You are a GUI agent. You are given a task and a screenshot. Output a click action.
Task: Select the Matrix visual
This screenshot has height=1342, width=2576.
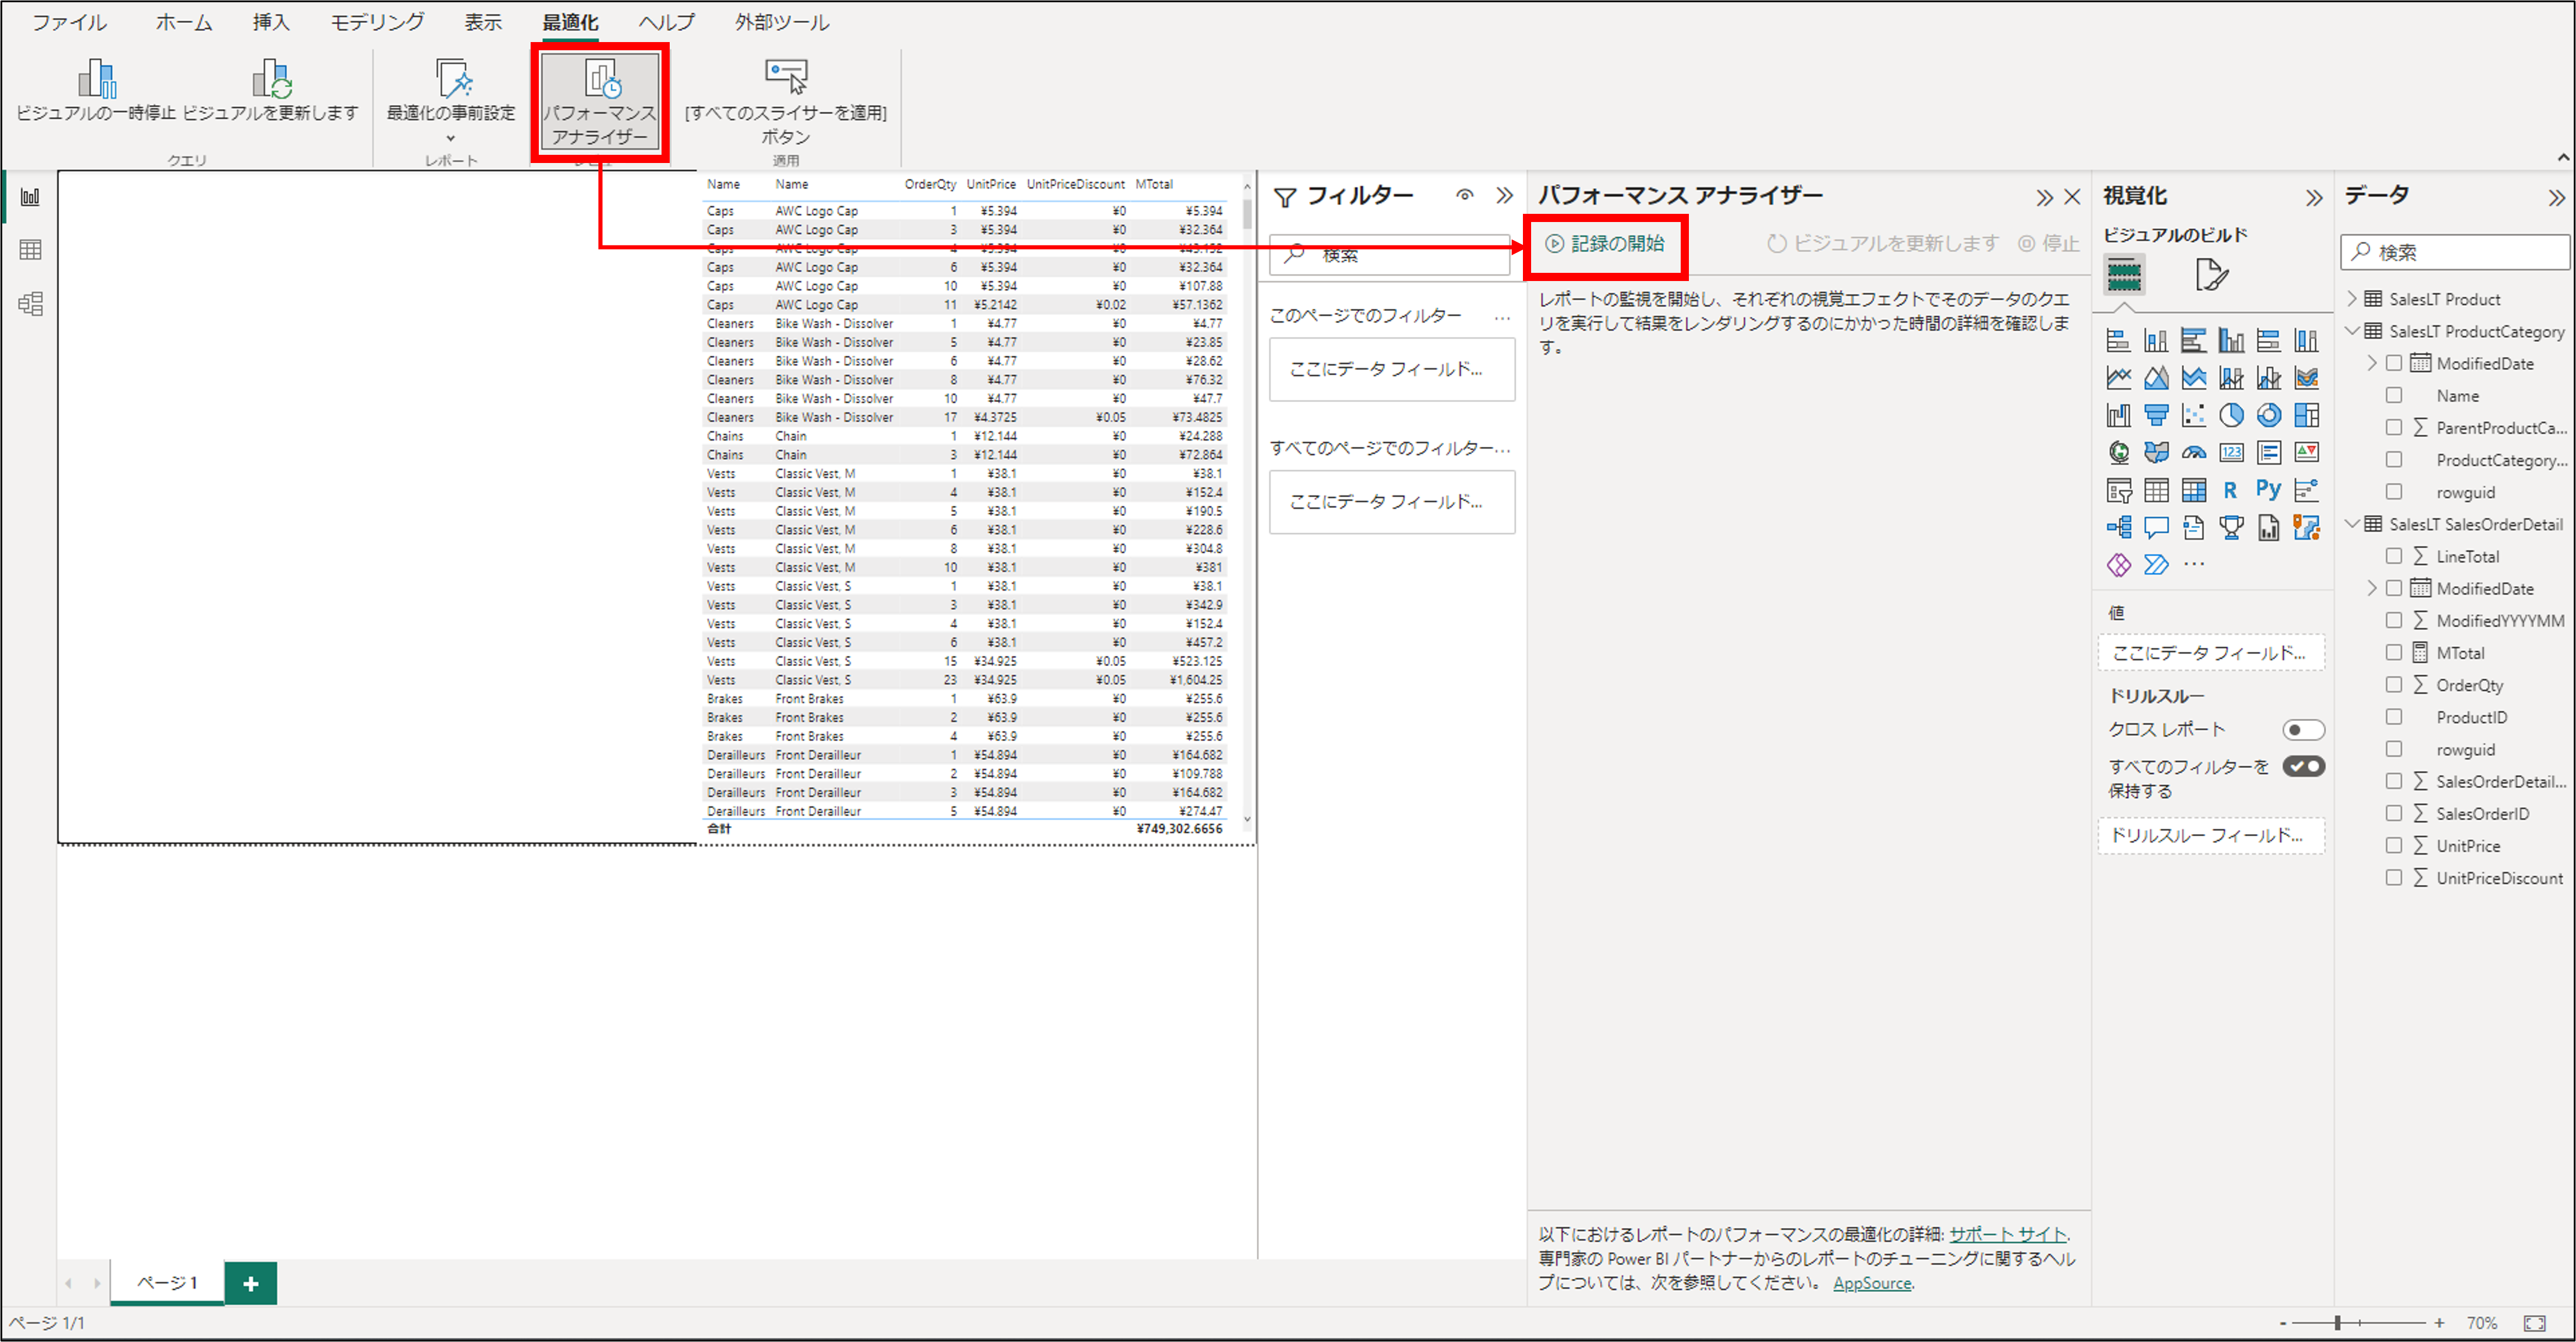pyautogui.click(x=2194, y=490)
